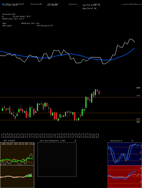Viewport: 142px width, 188px height.
Task: Click the MACD histogram panel
Action: pos(17,177)
